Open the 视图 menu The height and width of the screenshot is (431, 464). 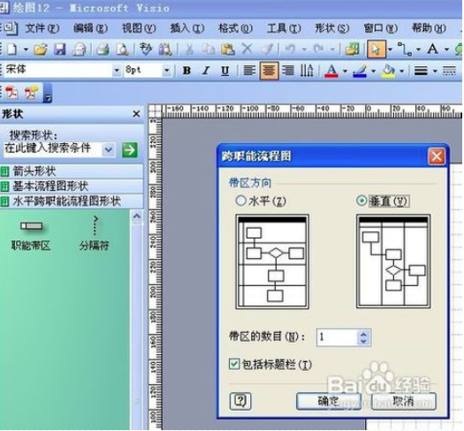139,28
